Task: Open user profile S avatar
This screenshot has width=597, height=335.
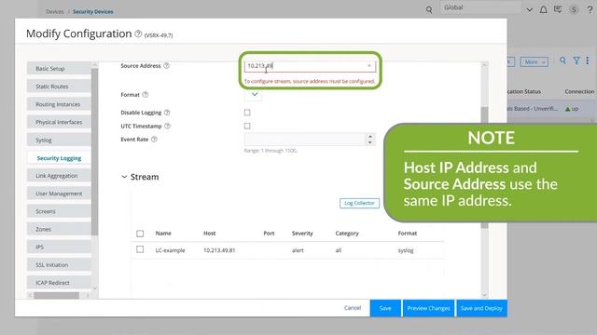Action: [574, 10]
